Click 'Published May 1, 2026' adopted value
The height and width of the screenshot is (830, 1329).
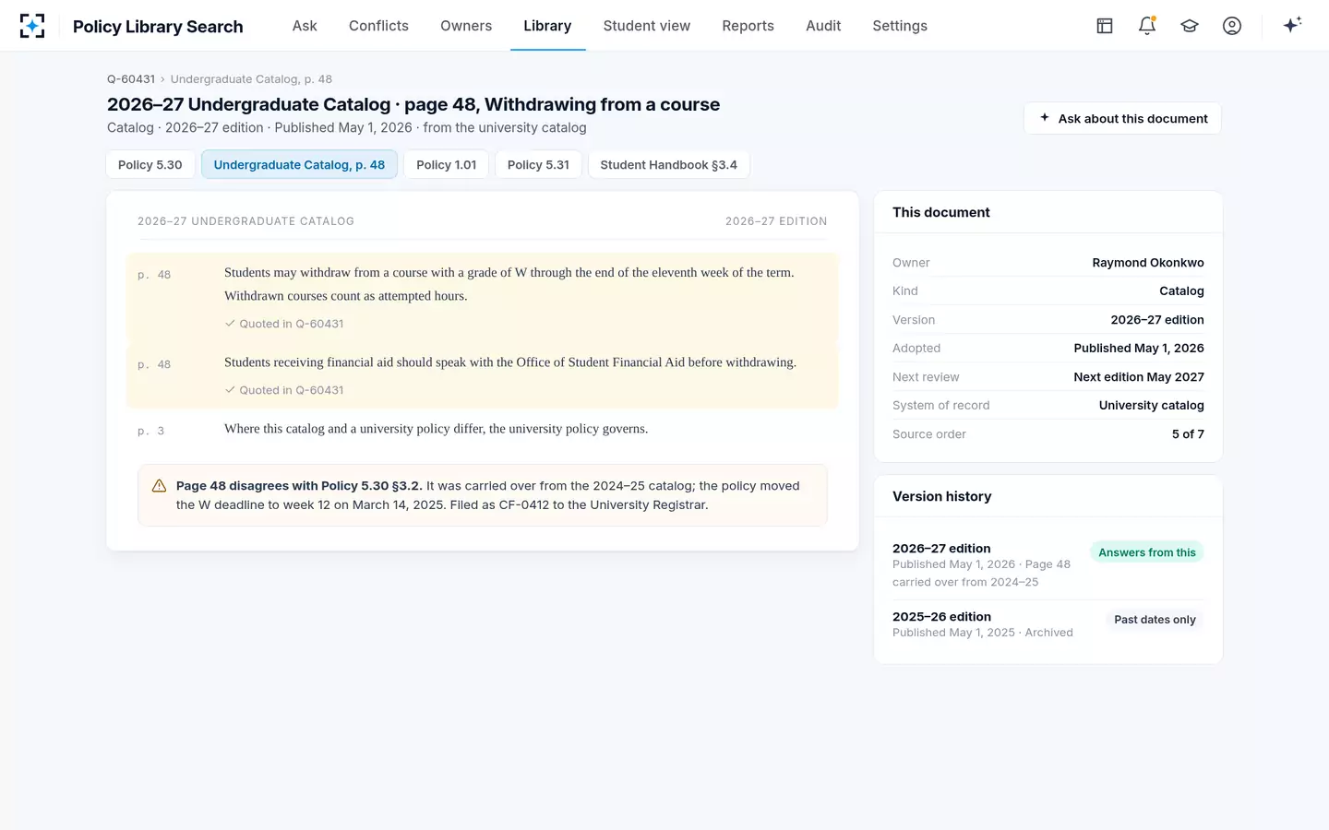point(1139,349)
